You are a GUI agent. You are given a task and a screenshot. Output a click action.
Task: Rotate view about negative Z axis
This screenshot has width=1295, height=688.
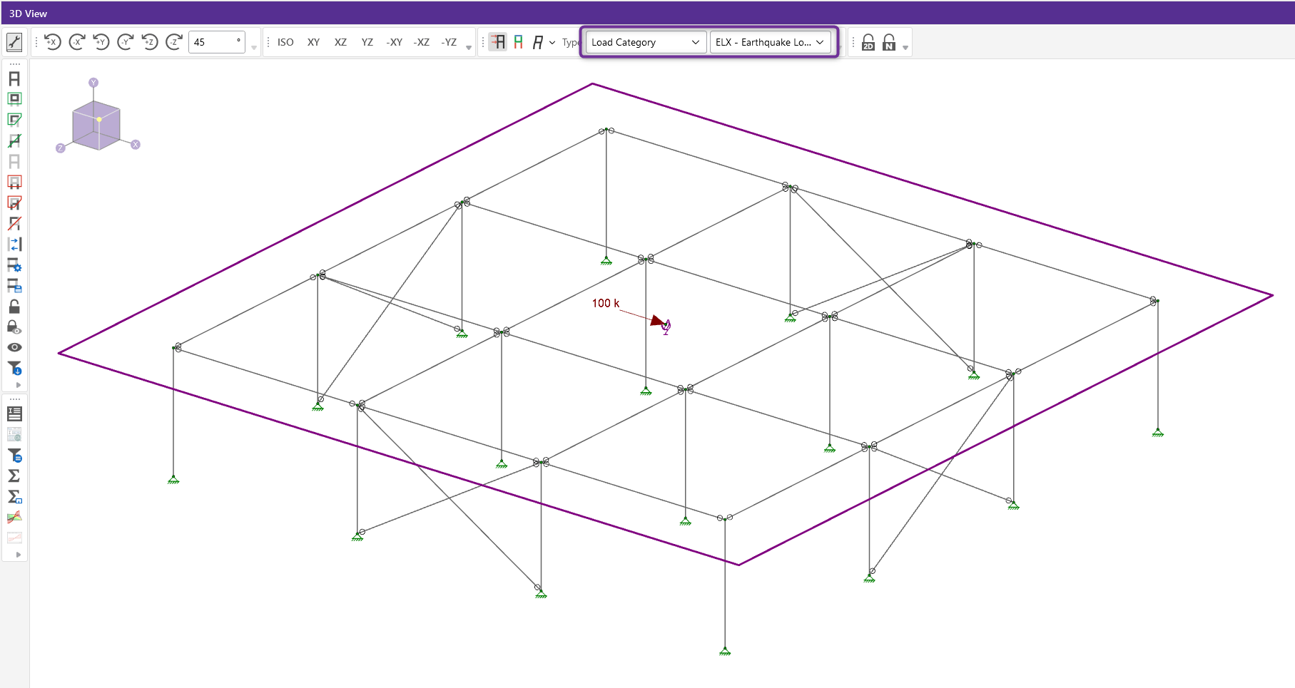(174, 42)
